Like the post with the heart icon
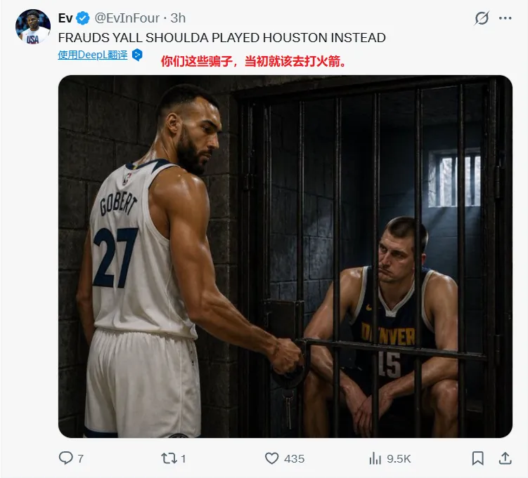The height and width of the screenshot is (478, 528). pos(272,458)
